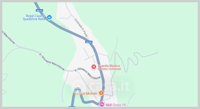Click the cut-off blue road badge at the map bottom
Screen dimensions: 200x109
click(x=72, y=107)
